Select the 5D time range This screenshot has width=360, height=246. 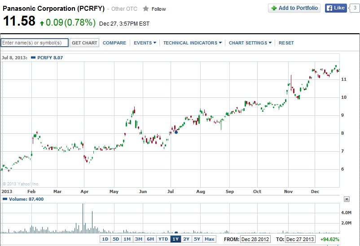click(x=116, y=239)
